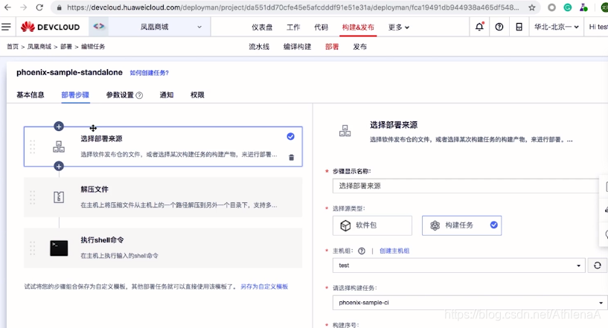Click 另存为自定义模板 link
The image size is (608, 328).
(264, 286)
